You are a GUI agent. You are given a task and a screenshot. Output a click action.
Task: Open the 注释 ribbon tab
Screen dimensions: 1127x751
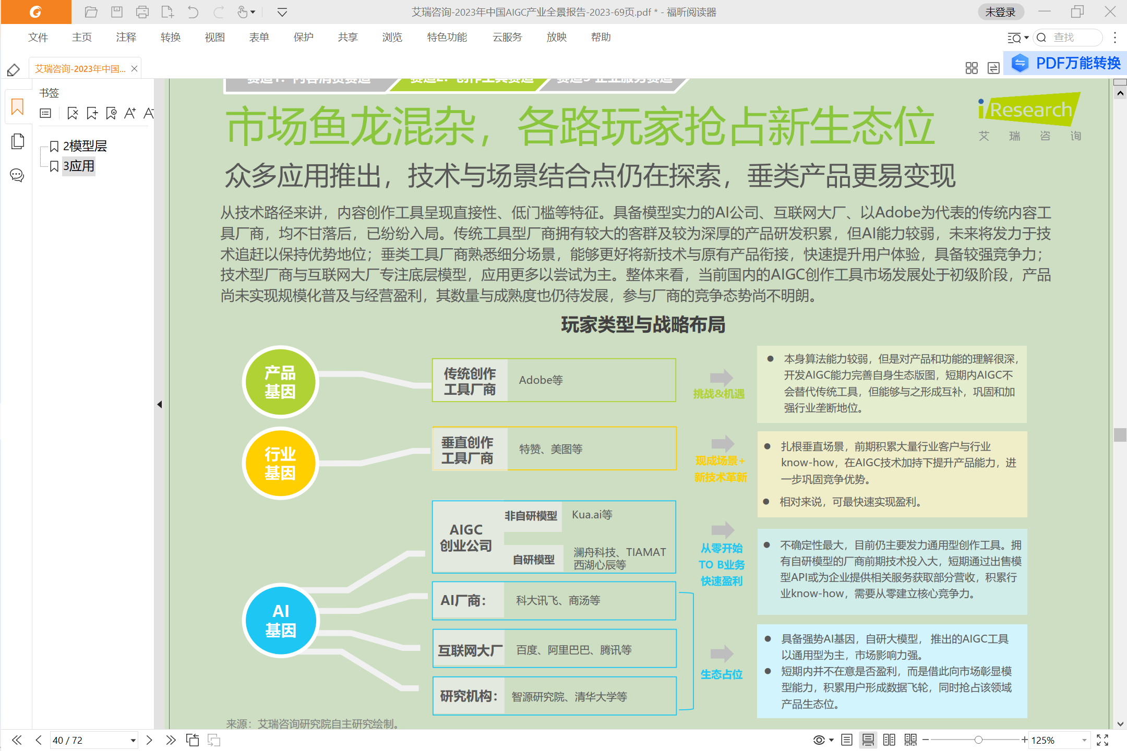tap(126, 37)
